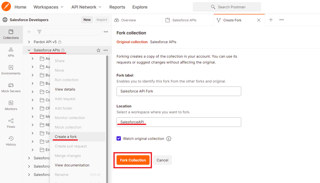Click the CP folder icon

(x=42, y=108)
